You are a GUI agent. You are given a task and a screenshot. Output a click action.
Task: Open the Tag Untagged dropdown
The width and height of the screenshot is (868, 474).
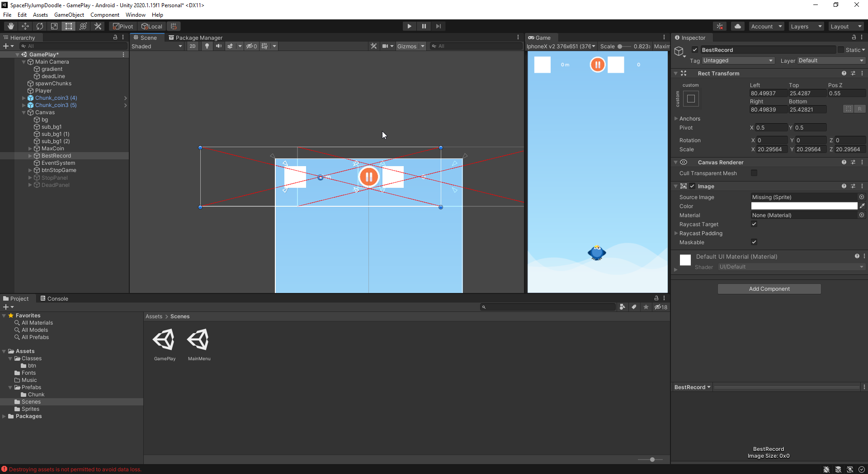click(x=738, y=60)
